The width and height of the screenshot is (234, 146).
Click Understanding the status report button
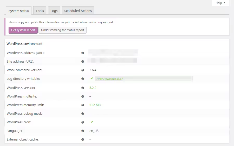tap(62, 30)
